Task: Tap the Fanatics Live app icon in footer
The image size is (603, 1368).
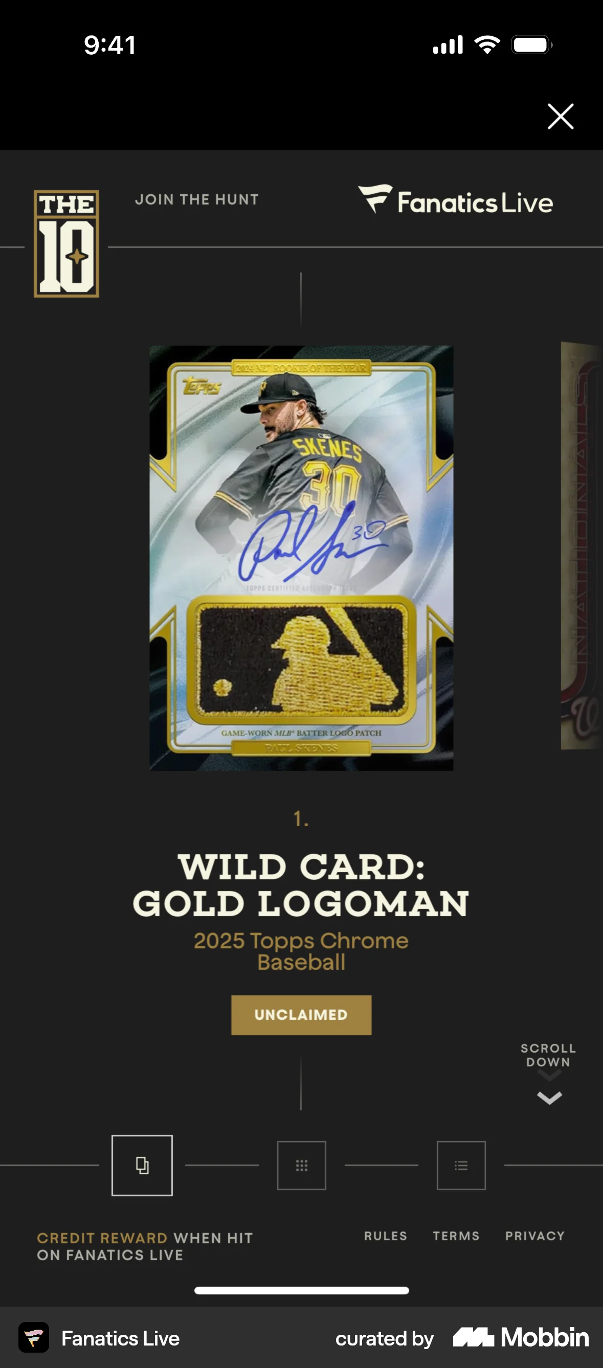Action: (34, 1337)
